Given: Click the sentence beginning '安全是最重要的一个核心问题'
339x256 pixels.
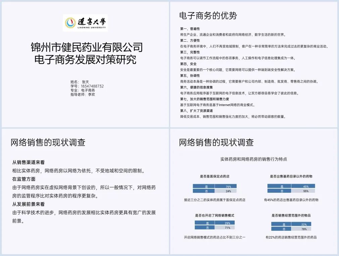Looking at the screenshot, I should pos(238,70).
